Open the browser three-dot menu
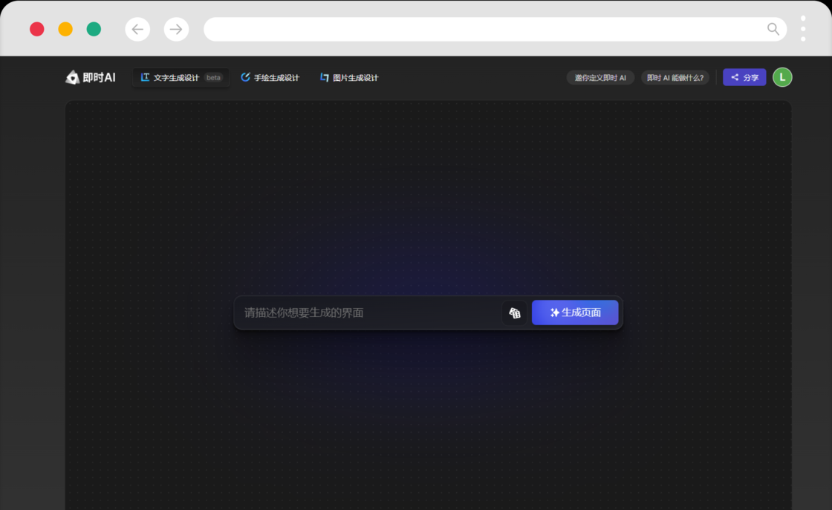This screenshot has height=510, width=832. [x=803, y=29]
